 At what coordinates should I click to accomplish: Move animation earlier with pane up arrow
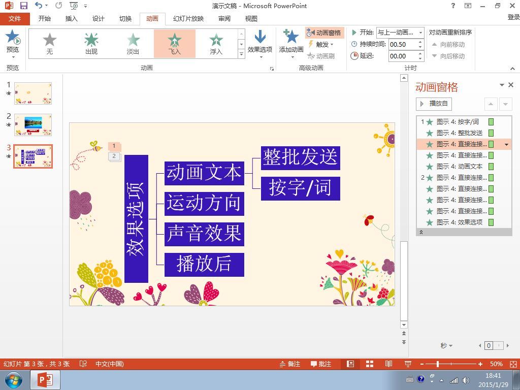[x=491, y=104]
